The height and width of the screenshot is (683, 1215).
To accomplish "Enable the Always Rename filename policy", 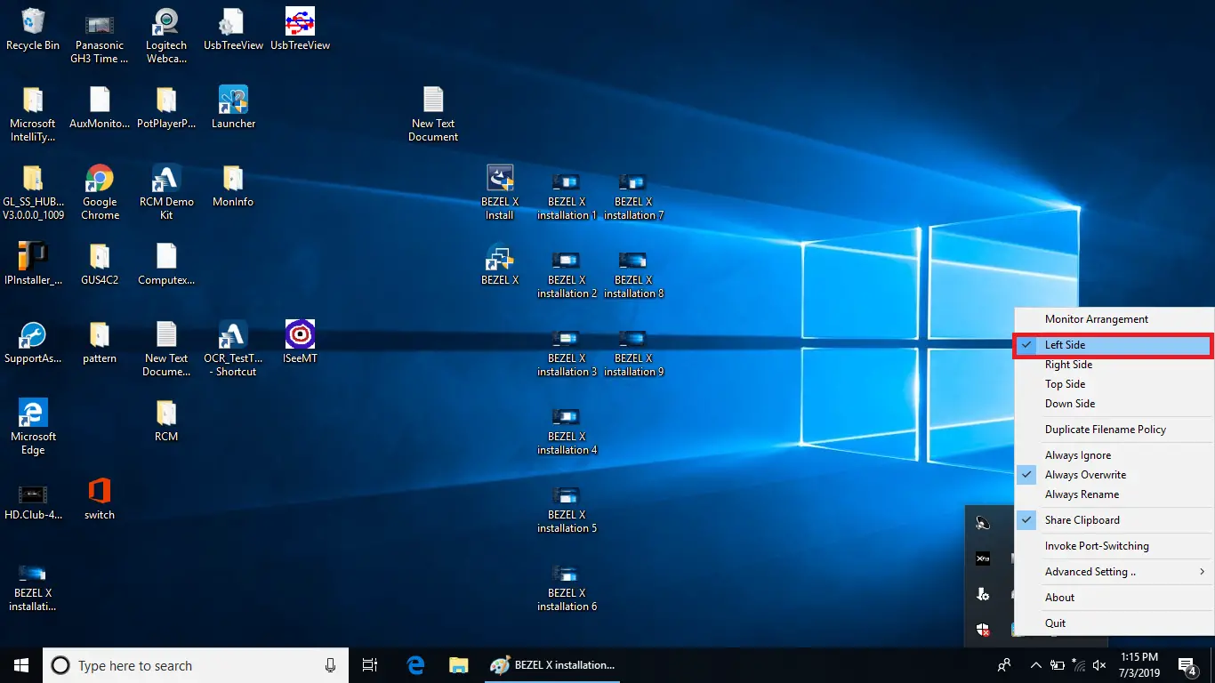I will tap(1081, 494).
